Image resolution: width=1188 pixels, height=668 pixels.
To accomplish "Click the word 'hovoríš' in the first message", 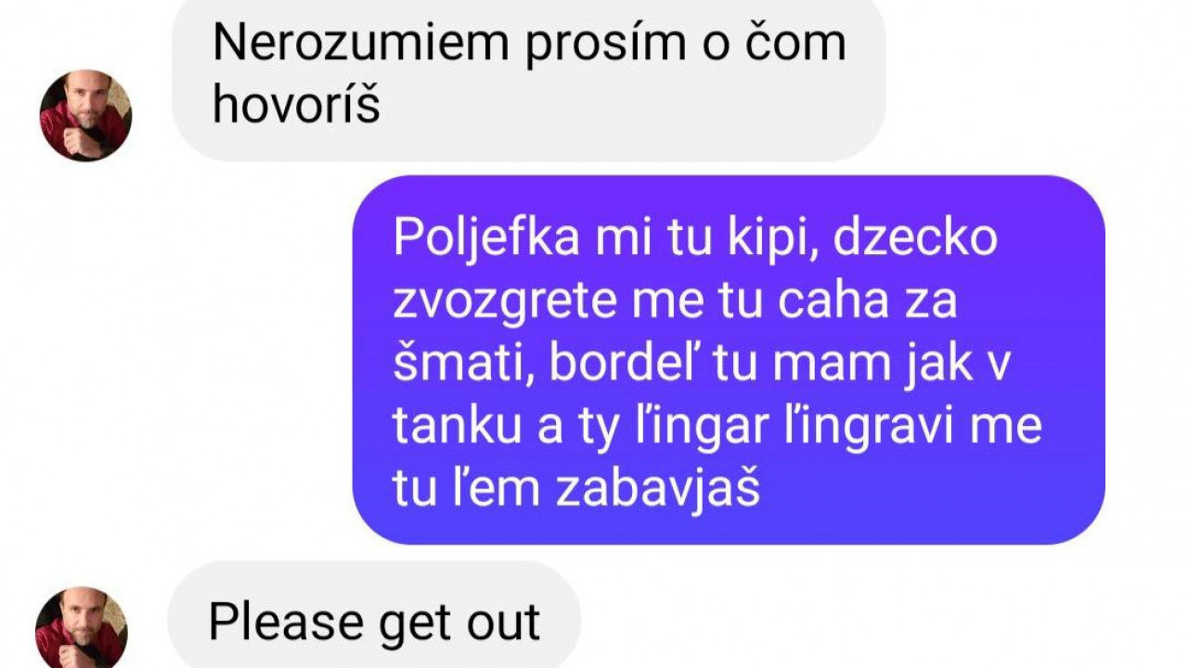I will pos(296,105).
